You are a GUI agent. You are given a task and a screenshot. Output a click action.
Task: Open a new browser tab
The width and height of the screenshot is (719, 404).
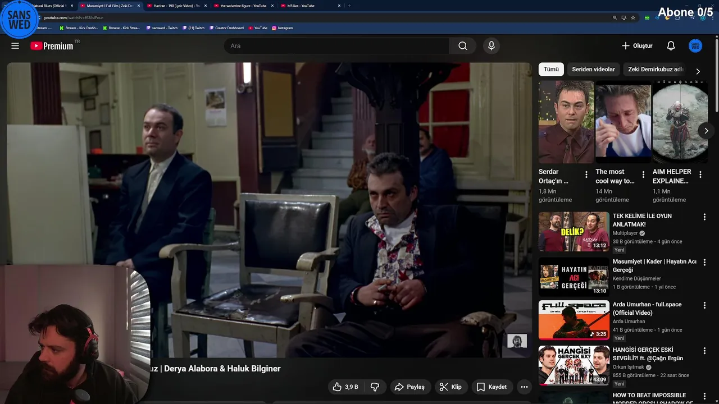click(x=349, y=6)
